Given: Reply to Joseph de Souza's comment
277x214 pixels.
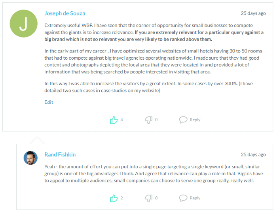Looking at the screenshot, I should [195, 120].
